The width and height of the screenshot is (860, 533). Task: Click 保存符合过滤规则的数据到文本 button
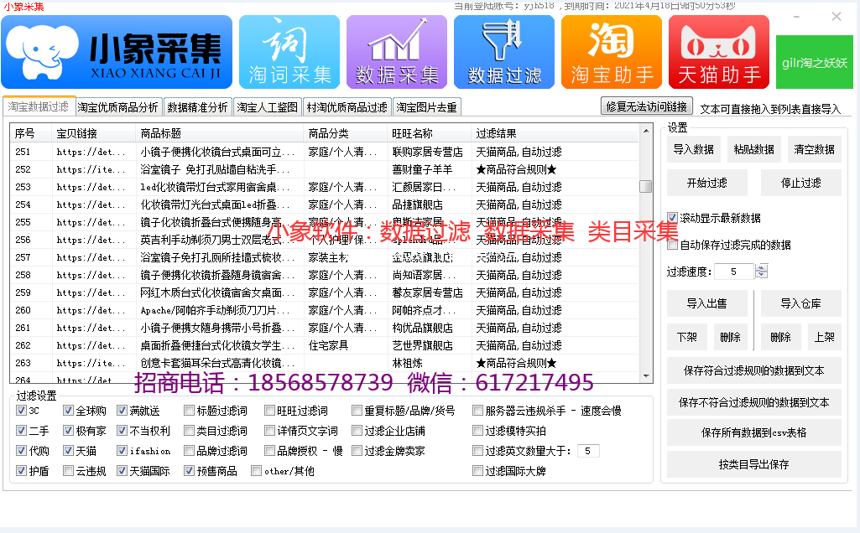(x=754, y=371)
